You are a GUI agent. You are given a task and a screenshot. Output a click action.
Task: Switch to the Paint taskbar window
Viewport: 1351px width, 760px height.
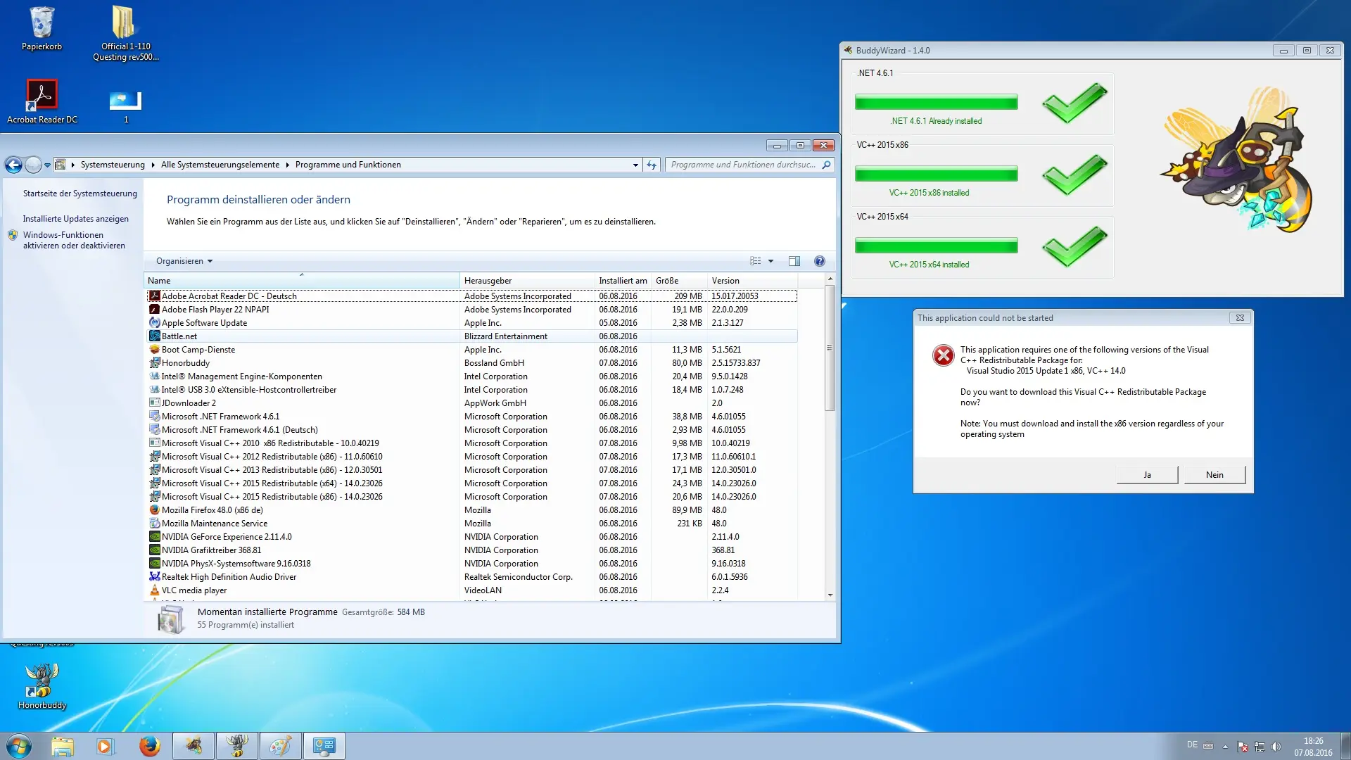tap(280, 746)
